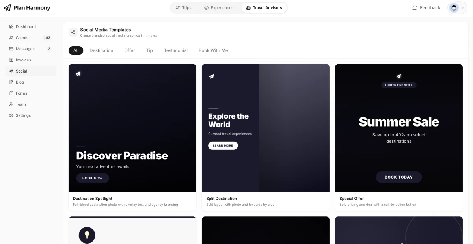Image resolution: width=473 pixels, height=244 pixels.
Task: Click 'Split layout with photo' description text
Action: click(x=240, y=205)
